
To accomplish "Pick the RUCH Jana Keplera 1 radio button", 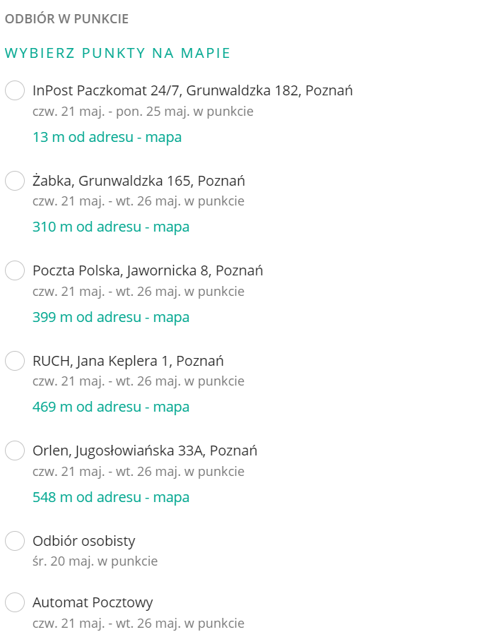I will click(15, 361).
